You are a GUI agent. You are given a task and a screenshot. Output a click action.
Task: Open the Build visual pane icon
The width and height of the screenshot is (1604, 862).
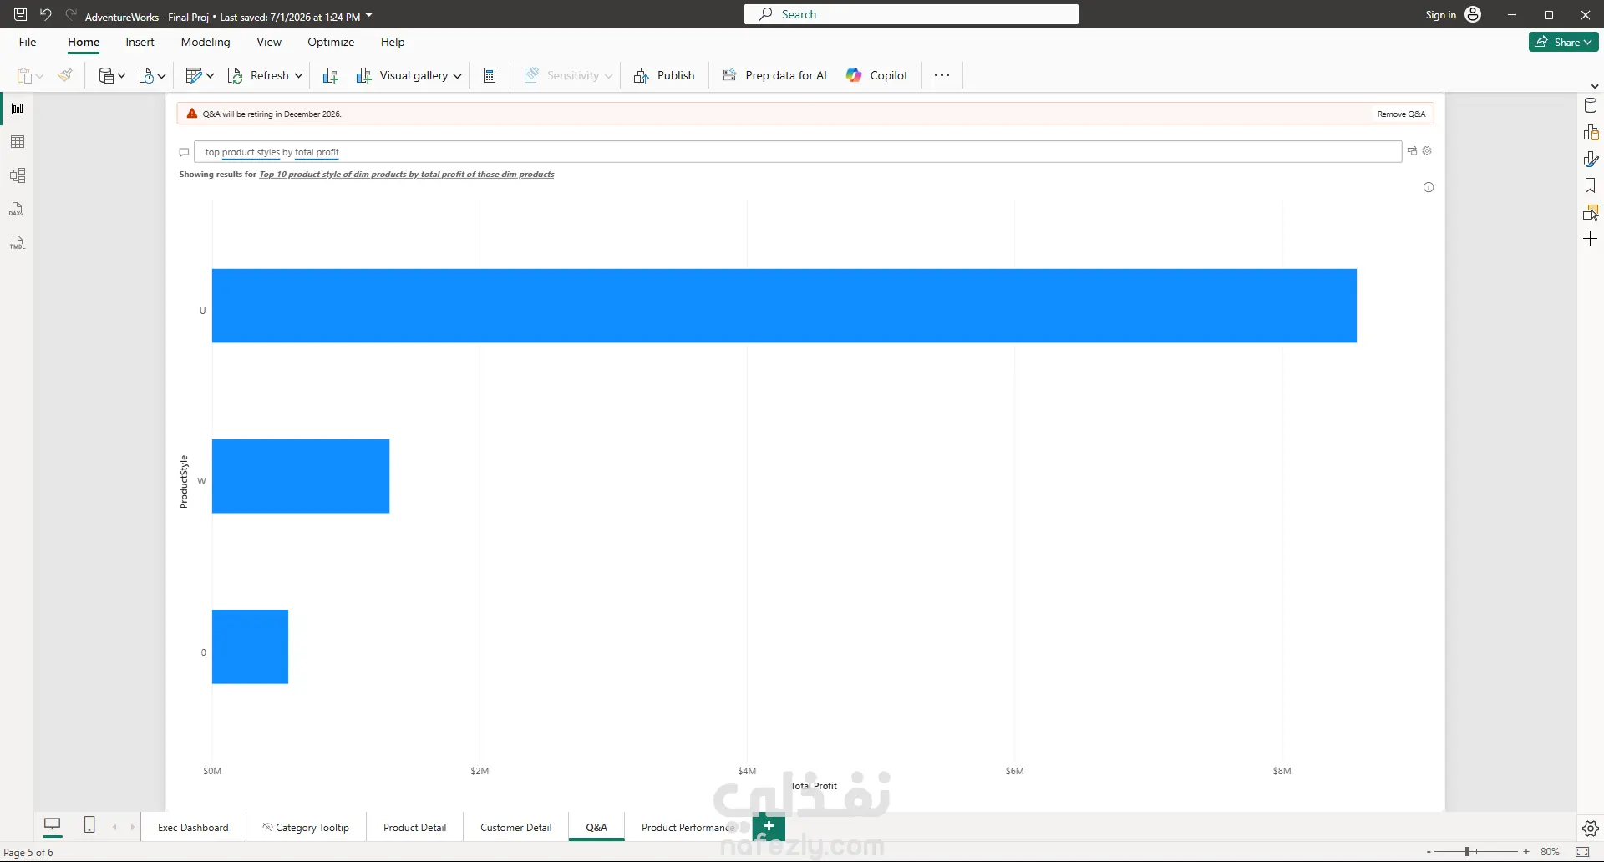click(x=1591, y=132)
